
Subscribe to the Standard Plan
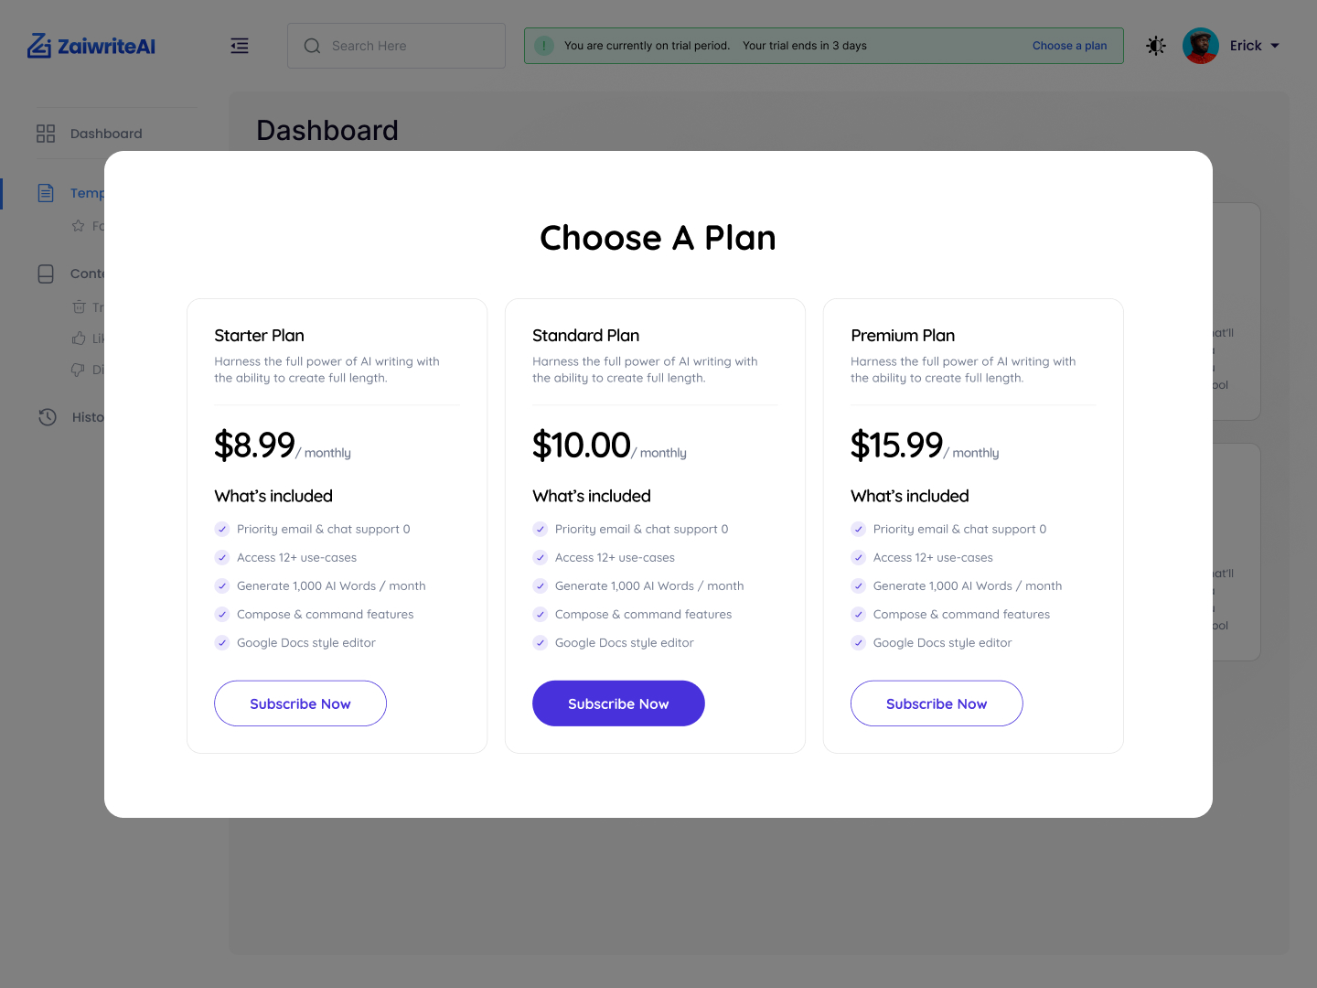click(618, 703)
